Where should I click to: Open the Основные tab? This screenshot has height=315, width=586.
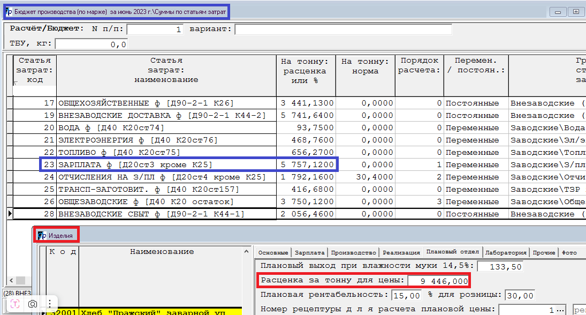[x=273, y=252]
